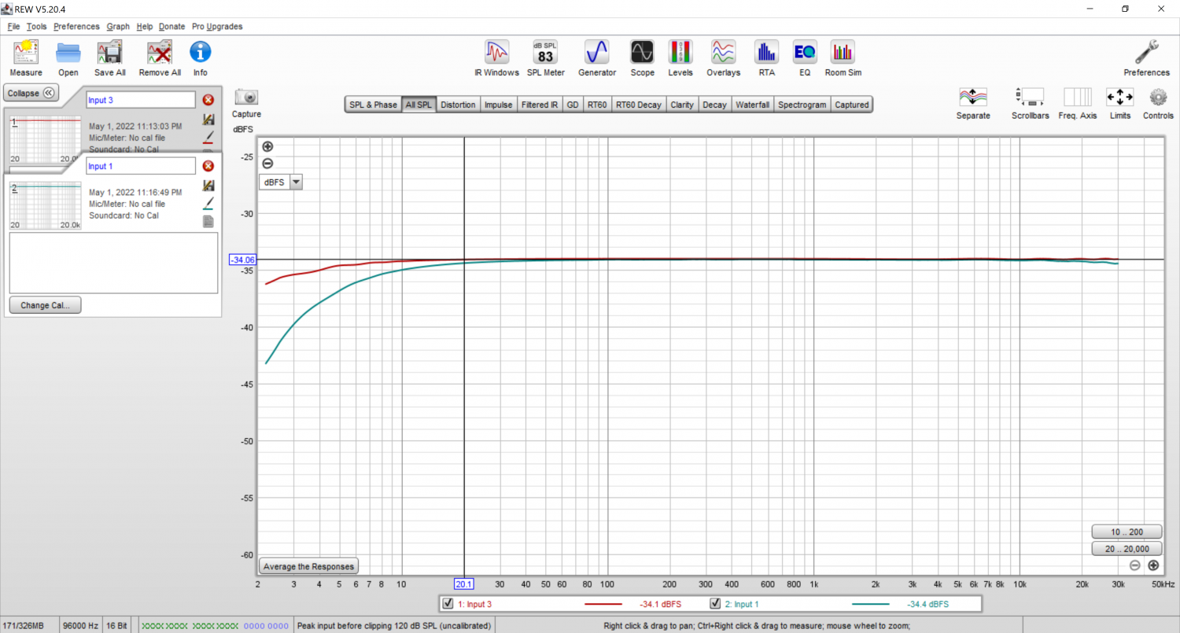Image resolution: width=1180 pixels, height=633 pixels.
Task: Change Input 3 trace colour
Action: 208,137
